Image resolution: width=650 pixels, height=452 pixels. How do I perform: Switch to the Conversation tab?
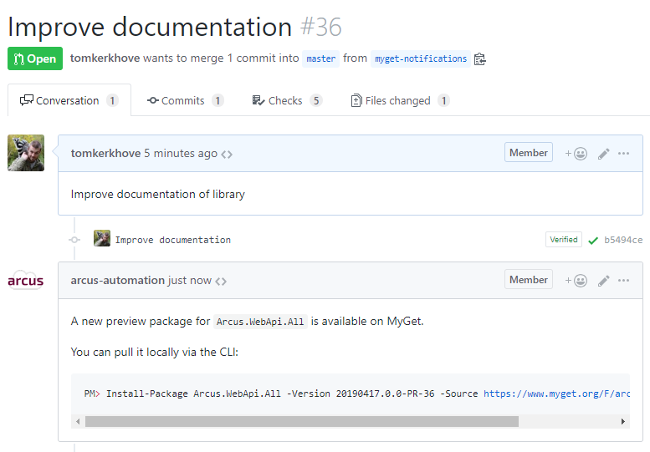[69, 100]
